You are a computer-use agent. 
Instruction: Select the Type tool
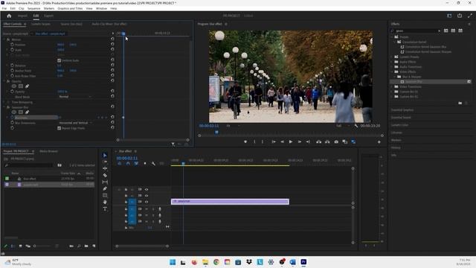[105, 209]
